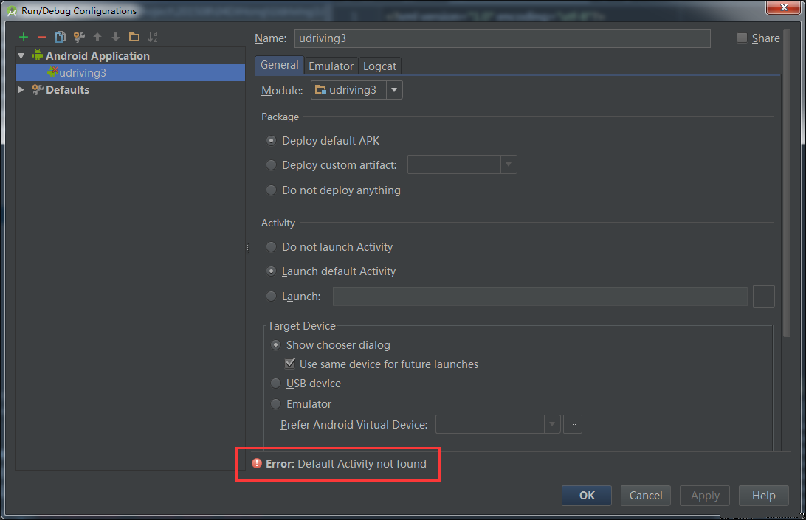This screenshot has width=806, height=520.
Task: Click the Name text field
Action: pos(502,38)
